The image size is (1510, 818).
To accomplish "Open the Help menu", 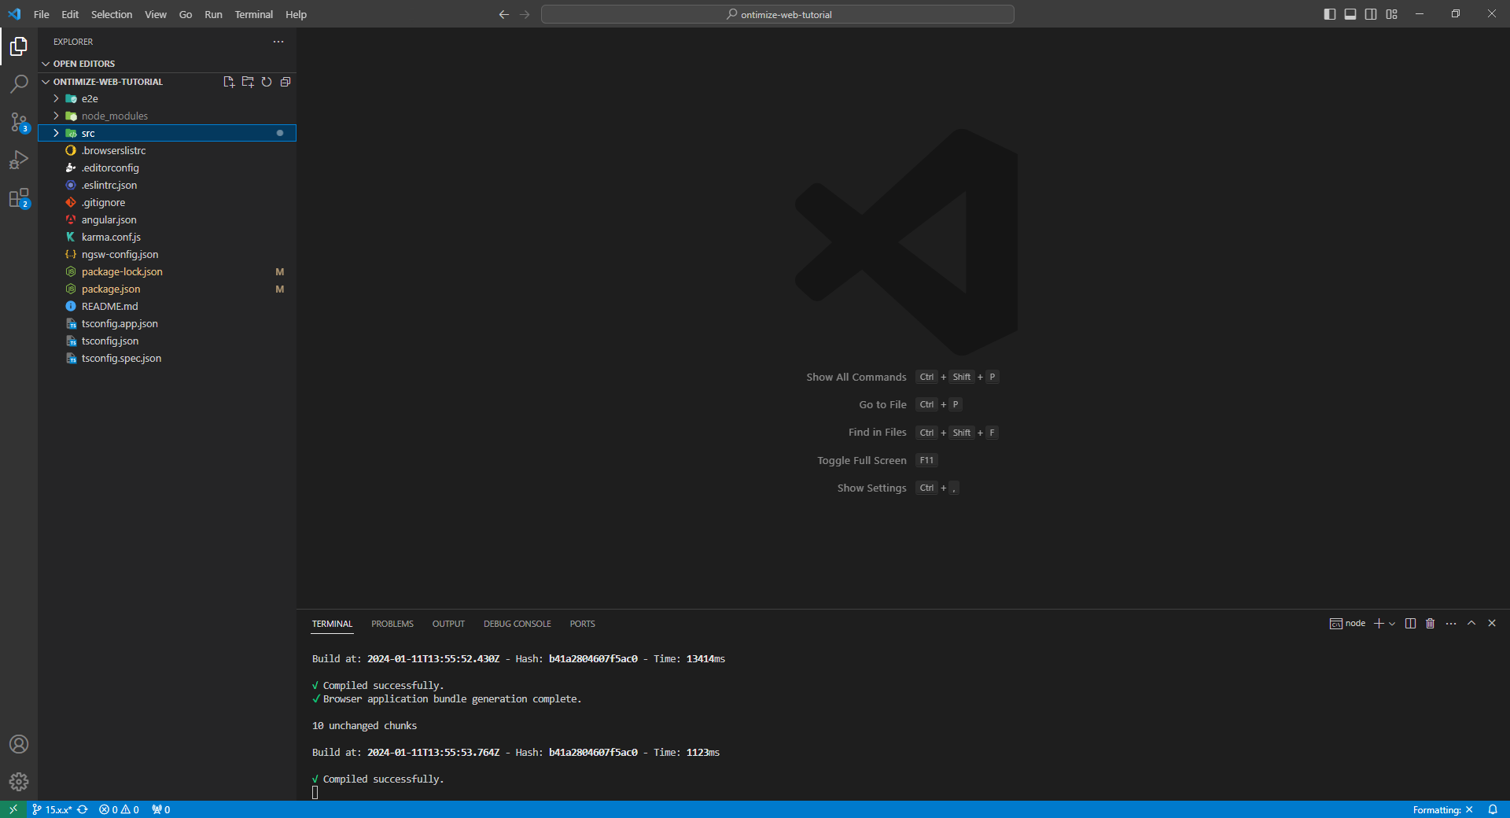I will 296,14.
